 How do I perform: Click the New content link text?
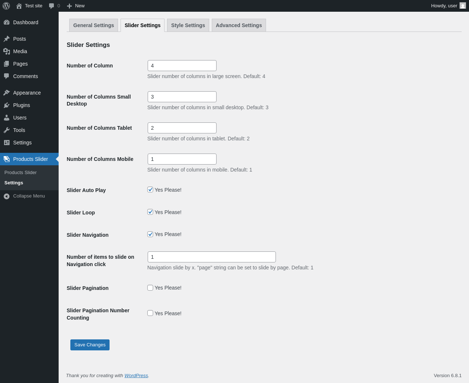80,6
